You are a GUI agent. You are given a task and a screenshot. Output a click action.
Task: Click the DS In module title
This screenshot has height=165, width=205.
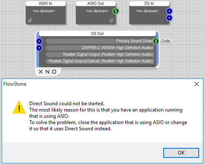pyautogui.click(x=149, y=3)
